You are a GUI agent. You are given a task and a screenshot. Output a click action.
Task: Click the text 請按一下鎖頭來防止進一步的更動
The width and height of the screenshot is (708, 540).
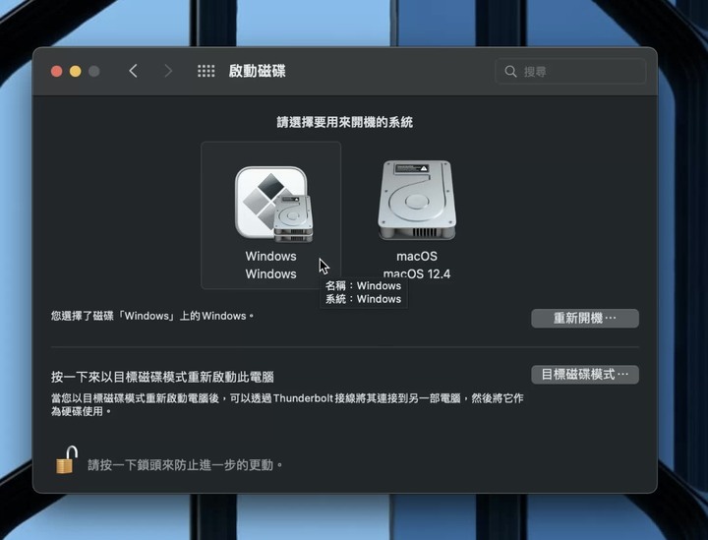tap(185, 464)
